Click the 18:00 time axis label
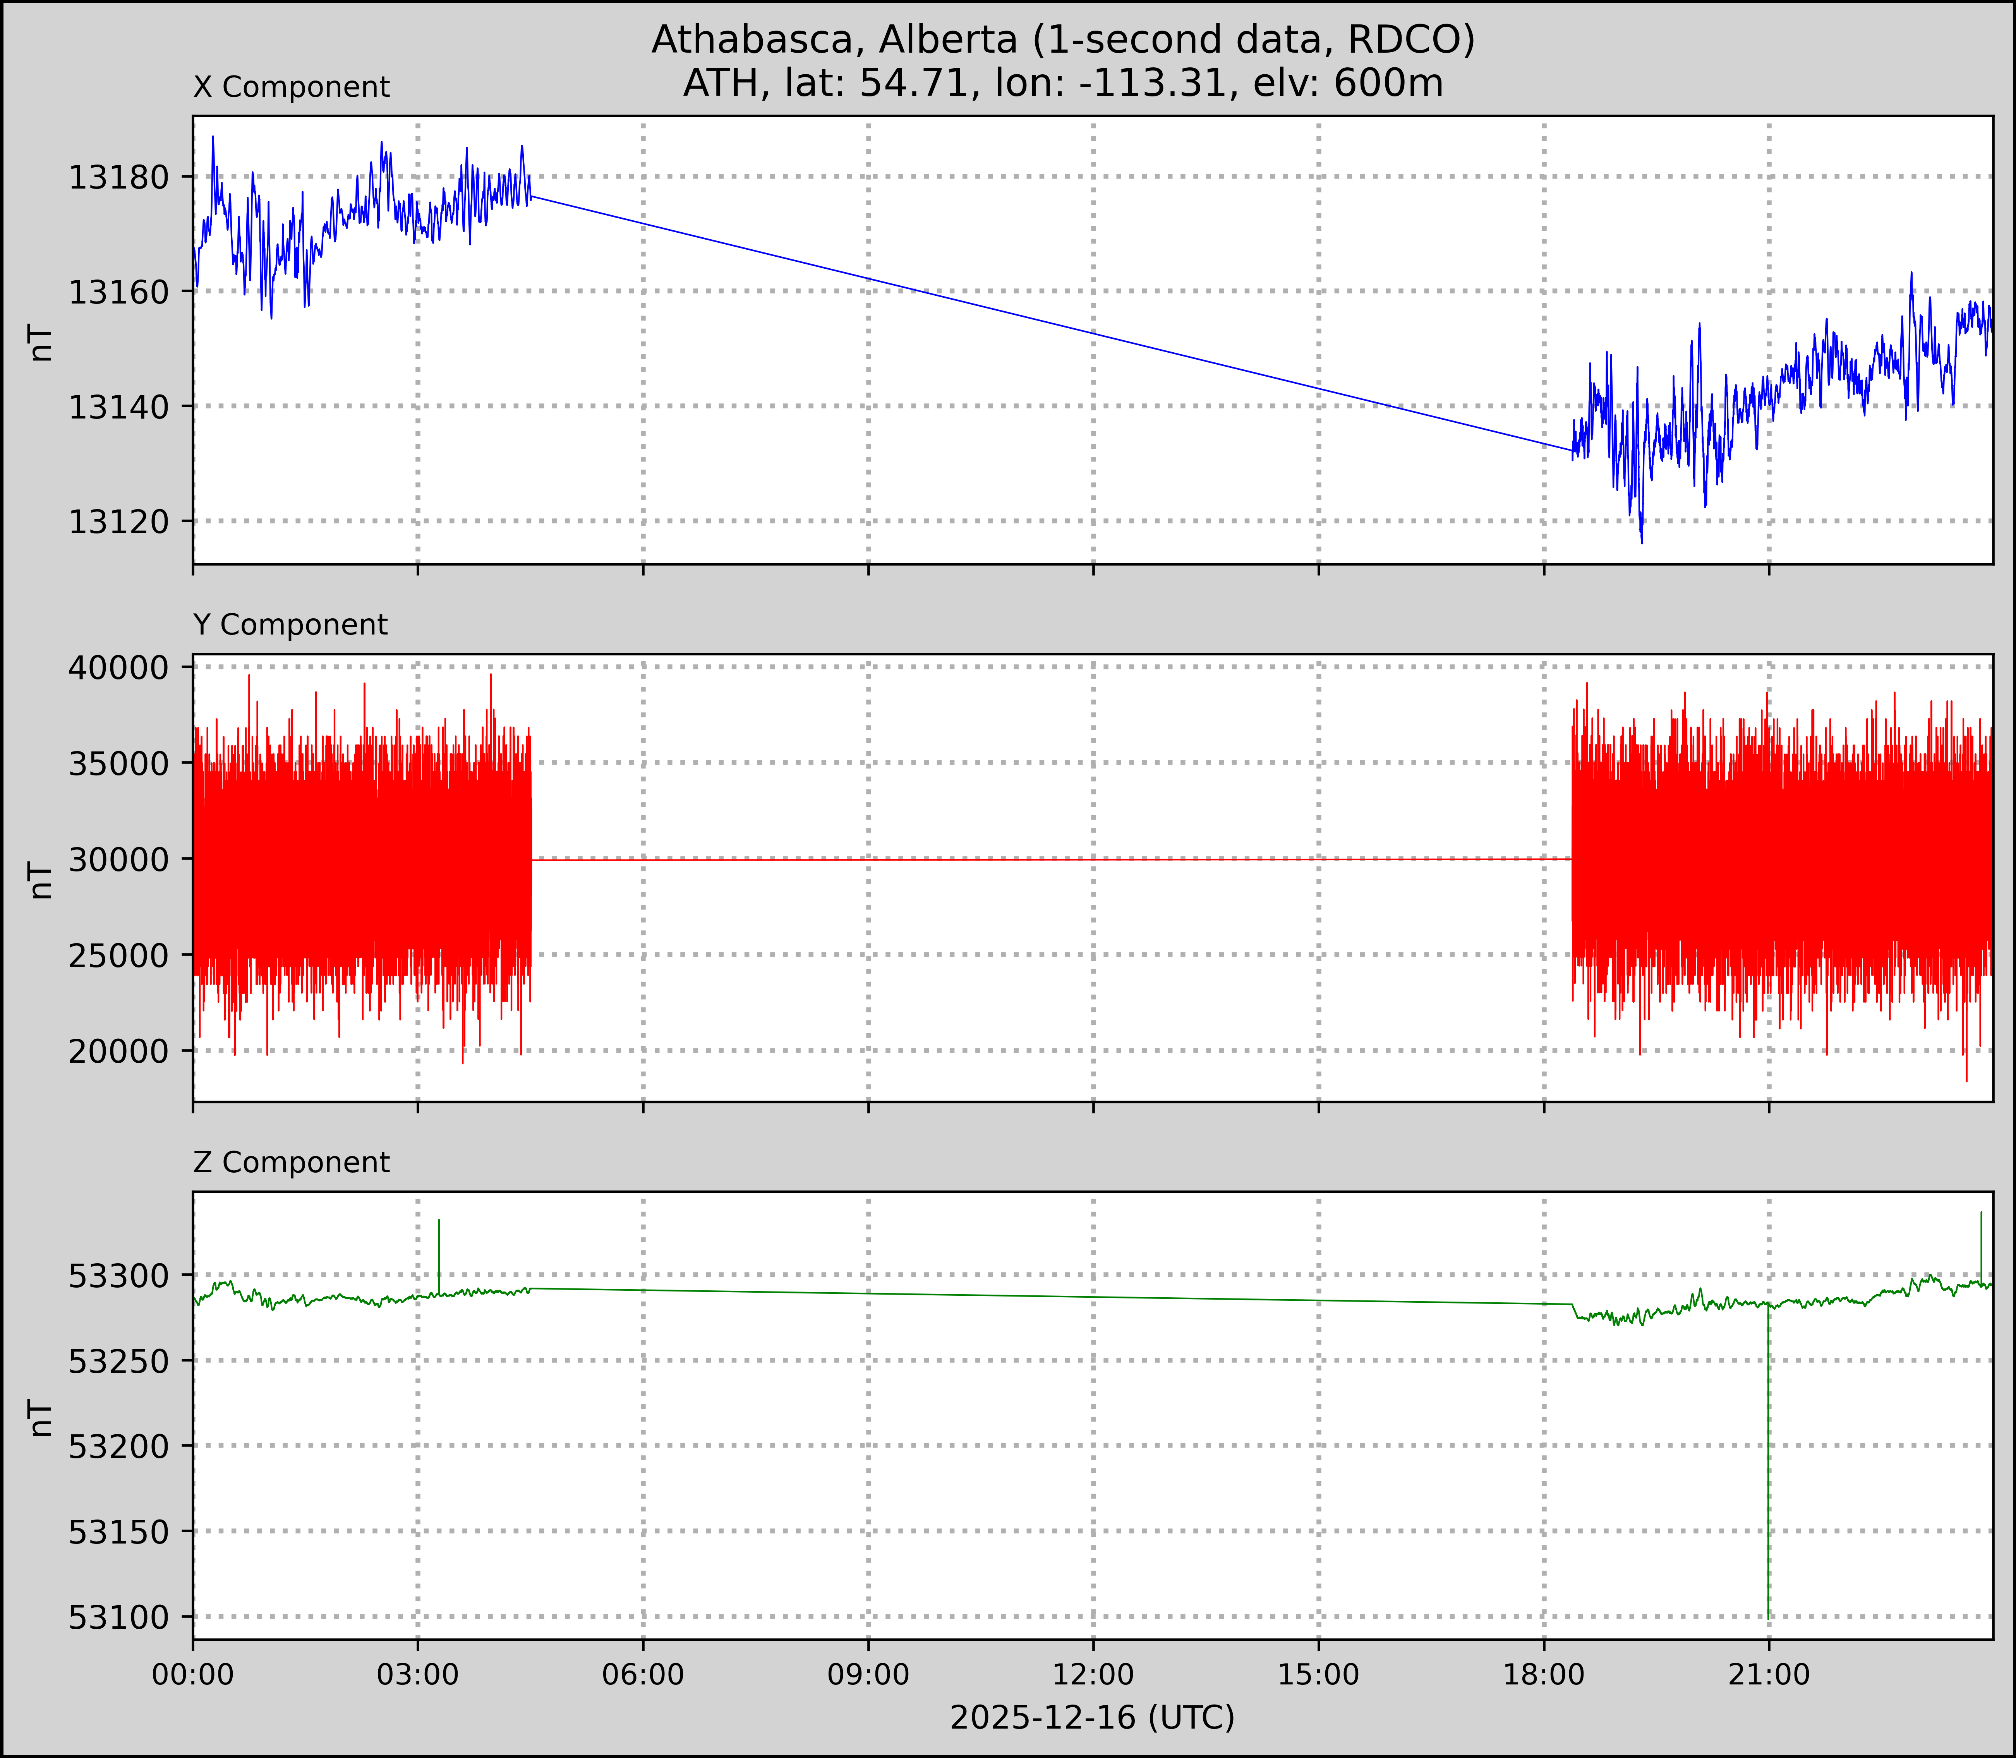This screenshot has height=1758, width=2016. (x=1544, y=1675)
